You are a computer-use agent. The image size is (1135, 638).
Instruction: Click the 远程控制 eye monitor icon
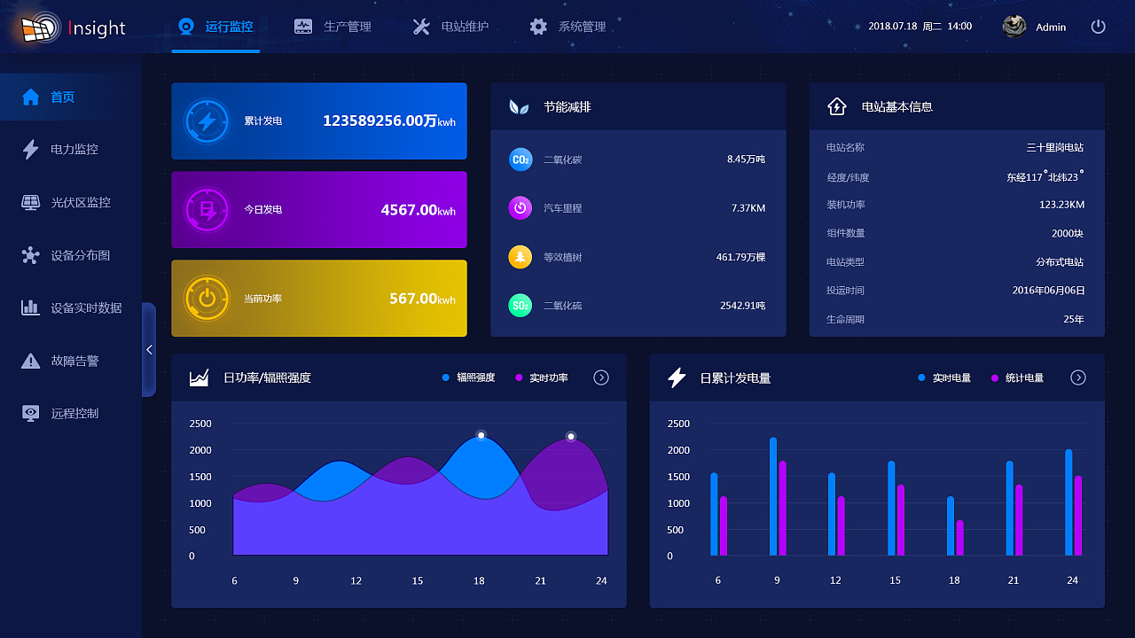pos(31,413)
